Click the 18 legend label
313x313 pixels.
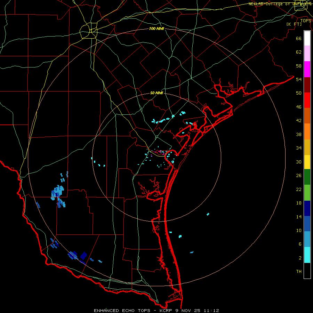[299, 203]
